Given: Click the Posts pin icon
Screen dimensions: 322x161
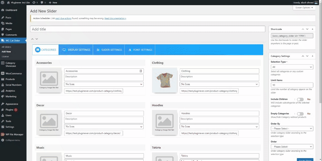Looking at the screenshot, I should pos(3,18).
